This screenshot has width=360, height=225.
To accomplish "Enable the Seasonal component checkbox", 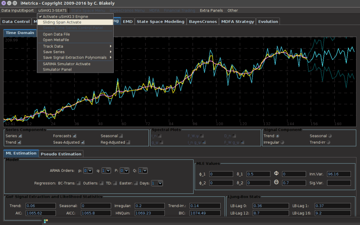I will click(x=121, y=136).
